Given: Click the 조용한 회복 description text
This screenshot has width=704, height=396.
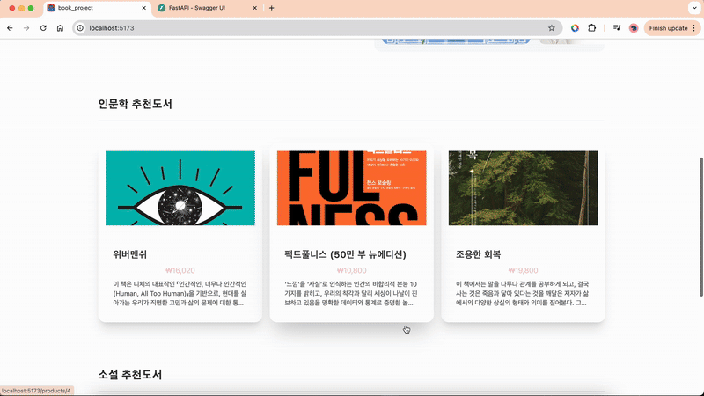Looking at the screenshot, I should (523, 294).
